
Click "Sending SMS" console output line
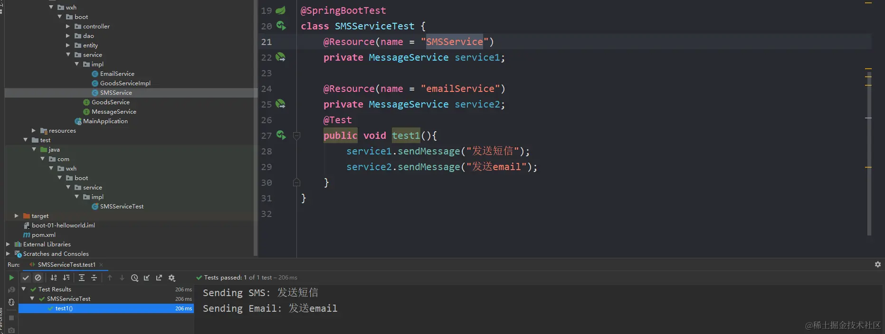tap(261, 293)
